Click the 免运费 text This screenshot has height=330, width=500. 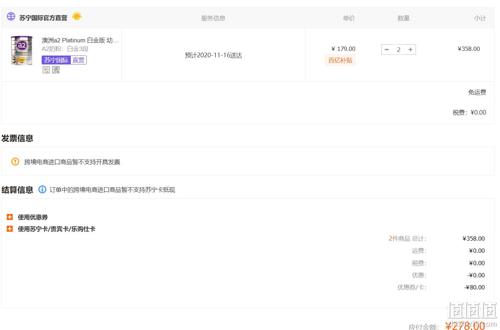(x=477, y=92)
